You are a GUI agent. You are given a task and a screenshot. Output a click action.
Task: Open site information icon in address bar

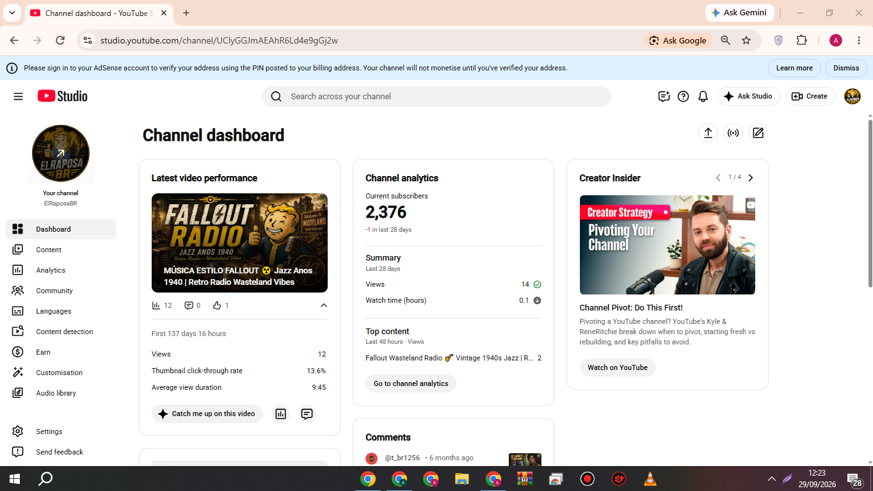point(88,40)
